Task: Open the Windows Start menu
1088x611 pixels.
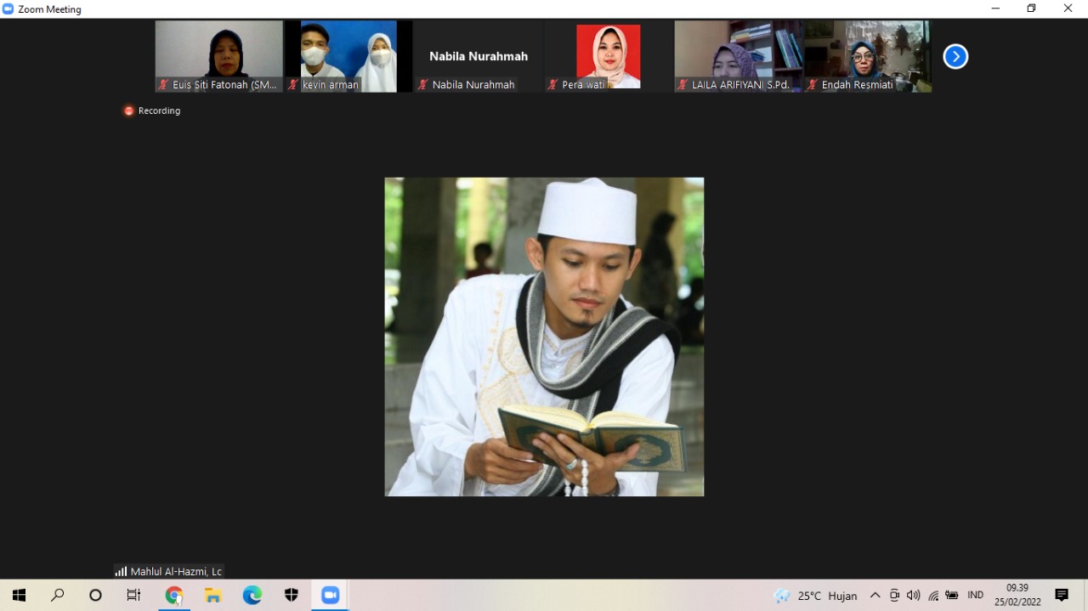Action: tap(19, 596)
